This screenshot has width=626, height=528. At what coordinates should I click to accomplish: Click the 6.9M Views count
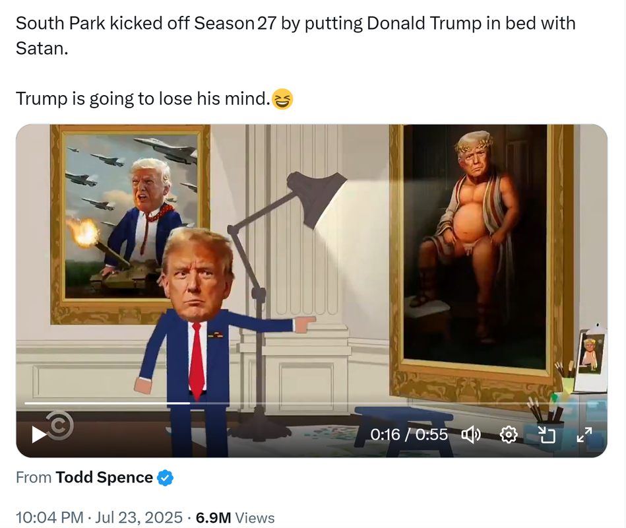pyautogui.click(x=235, y=517)
